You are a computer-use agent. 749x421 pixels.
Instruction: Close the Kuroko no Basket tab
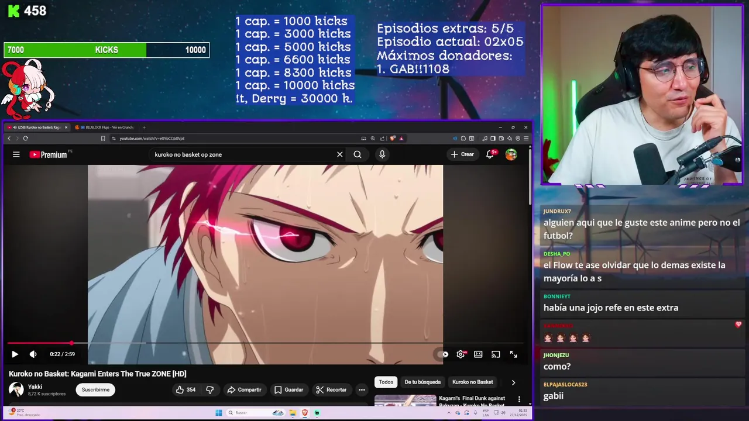tap(66, 127)
